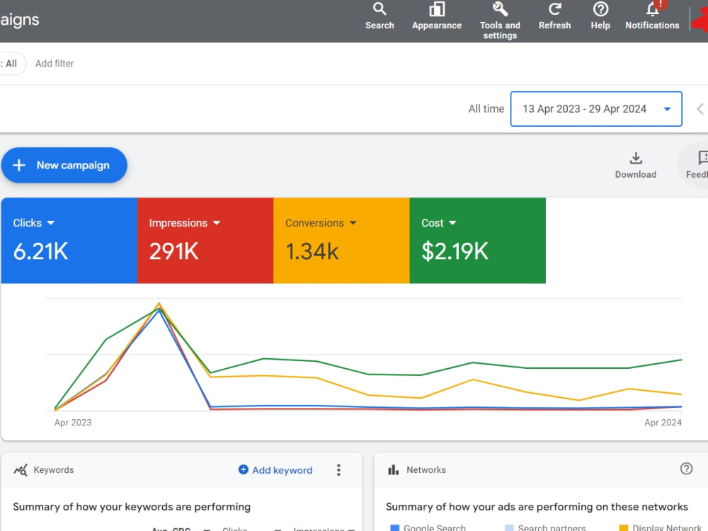The width and height of the screenshot is (708, 531).
Task: Click plus icon beside Add keyword
Action: coord(243,469)
